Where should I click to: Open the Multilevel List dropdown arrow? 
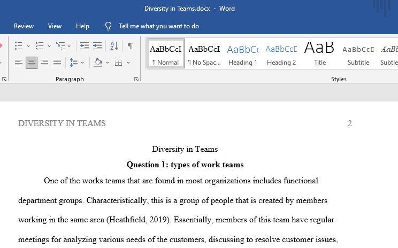click(69, 46)
